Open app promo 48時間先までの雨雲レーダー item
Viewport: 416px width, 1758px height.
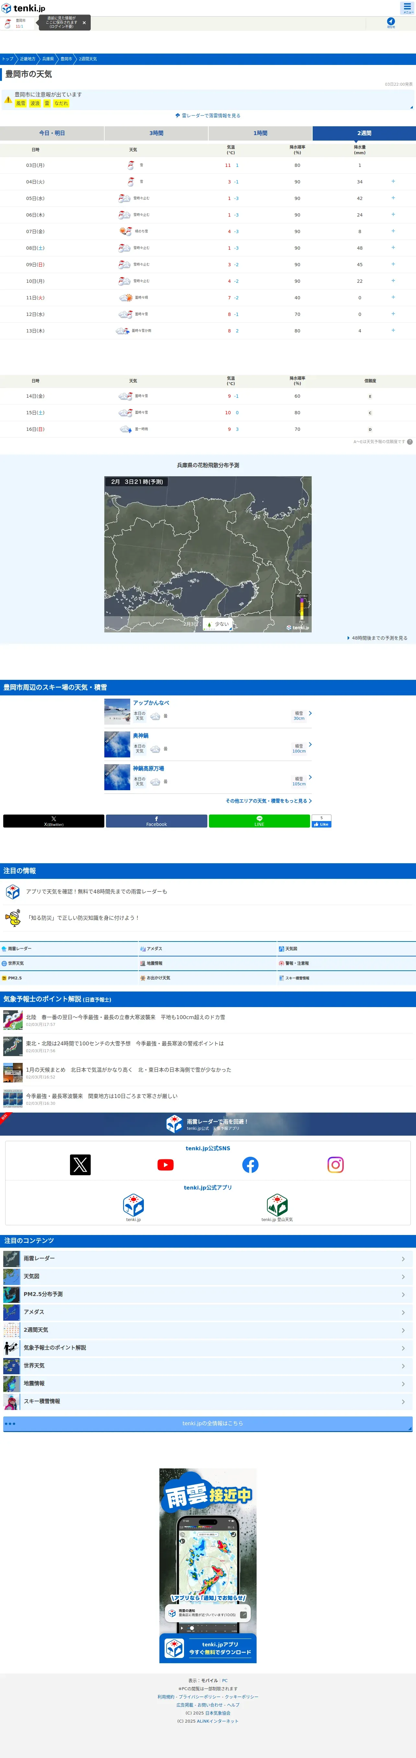click(208, 891)
